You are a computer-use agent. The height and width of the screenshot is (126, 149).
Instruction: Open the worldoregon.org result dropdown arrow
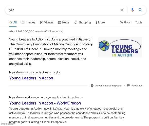[x=82, y=98]
